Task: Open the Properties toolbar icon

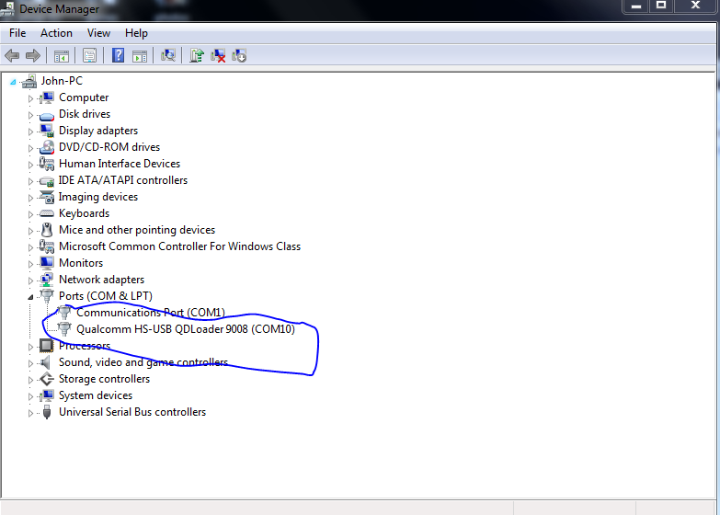Action: pos(89,56)
